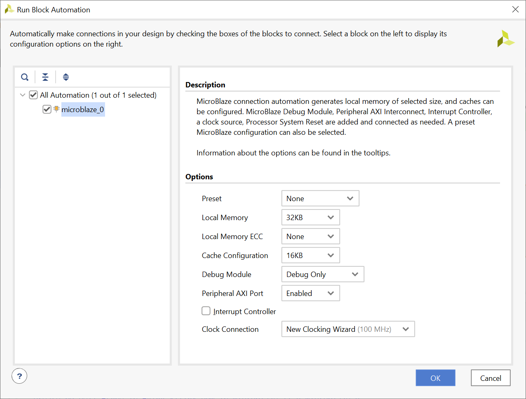The width and height of the screenshot is (526, 399).
Task: Close the Run Block Automation dialog
Action: (515, 9)
